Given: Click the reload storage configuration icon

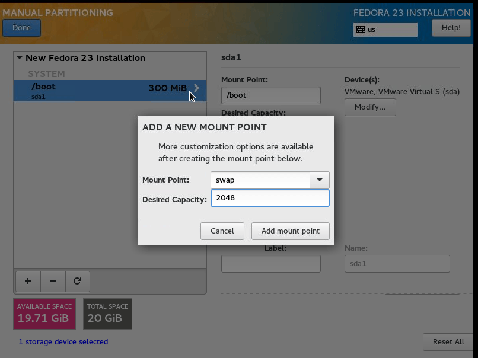Looking at the screenshot, I should pos(78,281).
